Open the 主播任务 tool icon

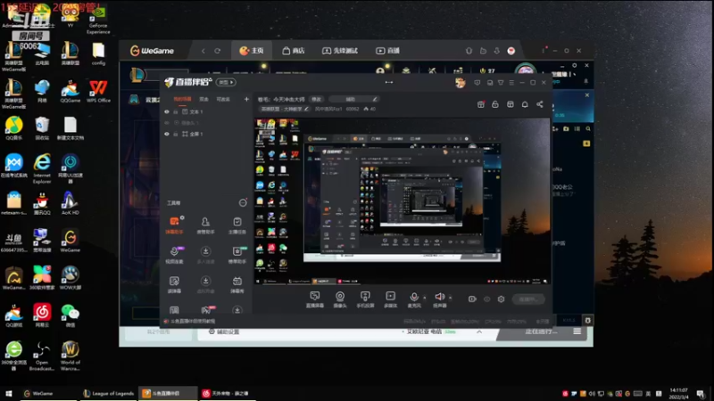[237, 225]
